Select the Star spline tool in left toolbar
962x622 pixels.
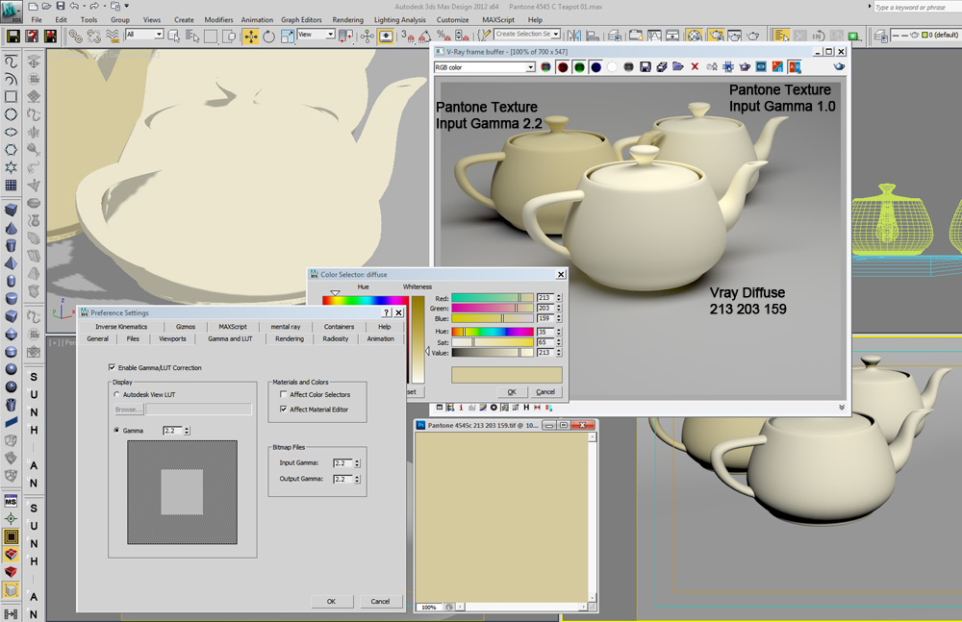tap(11, 167)
